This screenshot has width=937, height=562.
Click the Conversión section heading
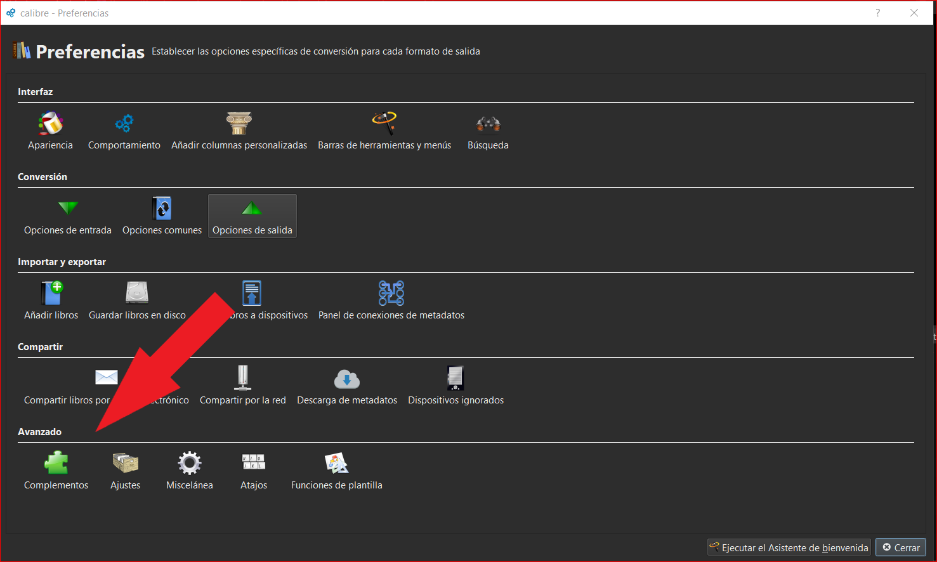pos(43,177)
